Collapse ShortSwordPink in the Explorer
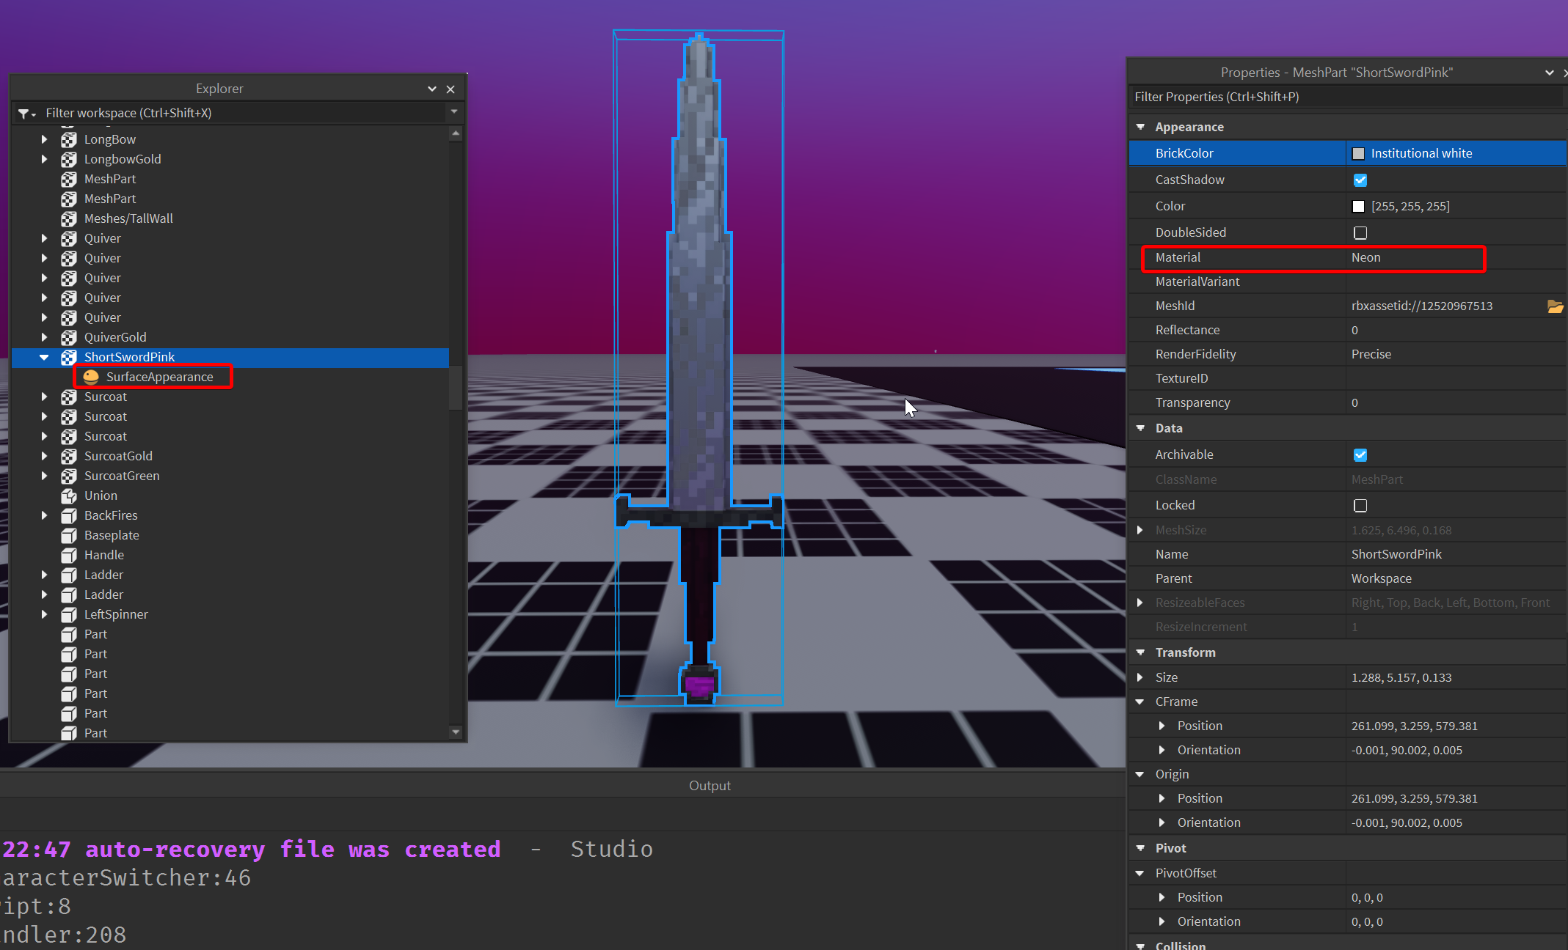 (45, 358)
